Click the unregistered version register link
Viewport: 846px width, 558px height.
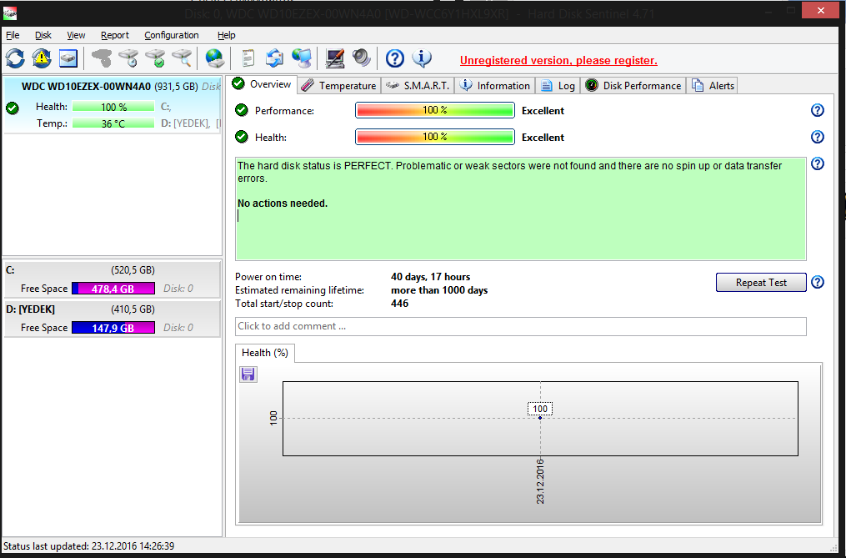tap(558, 60)
